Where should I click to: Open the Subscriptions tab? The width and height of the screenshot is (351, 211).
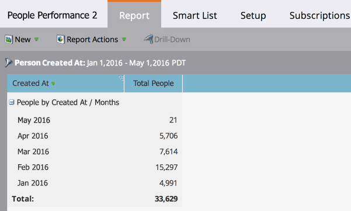point(319,15)
